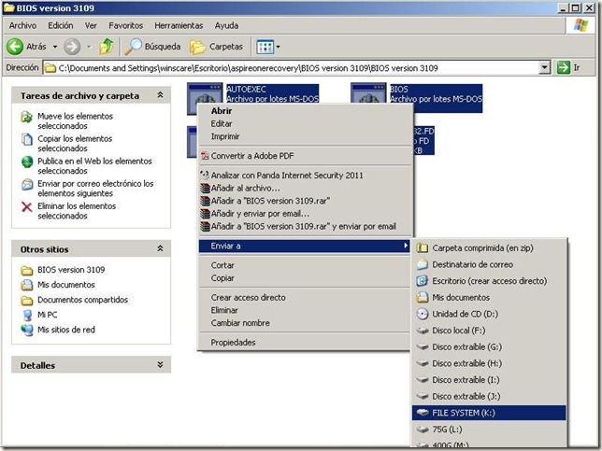602x451 pixels.
Task: Collapse Otros sitios panel
Action: 160,249
